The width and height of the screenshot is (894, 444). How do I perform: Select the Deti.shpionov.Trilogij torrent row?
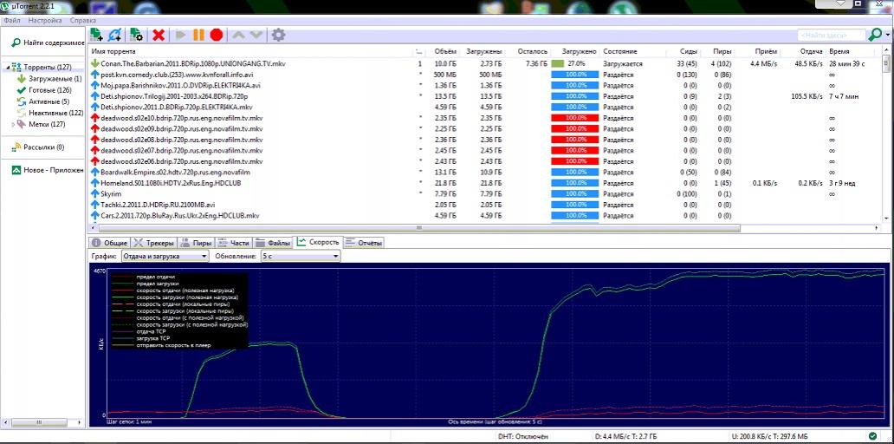(486, 96)
